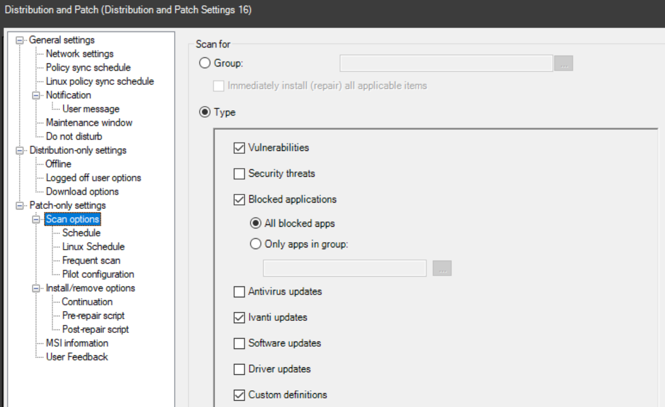The width and height of the screenshot is (665, 407).
Task: Select the Group radio button
Action: (x=204, y=64)
